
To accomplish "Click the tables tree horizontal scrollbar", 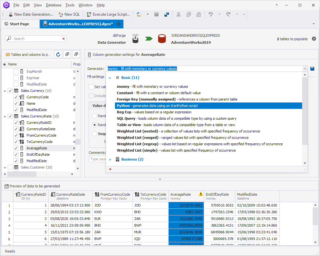I will 22,174.
